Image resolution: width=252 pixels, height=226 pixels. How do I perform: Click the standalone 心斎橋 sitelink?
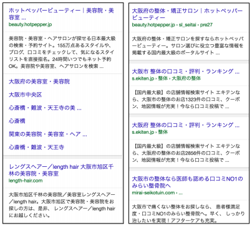click(x=17, y=121)
